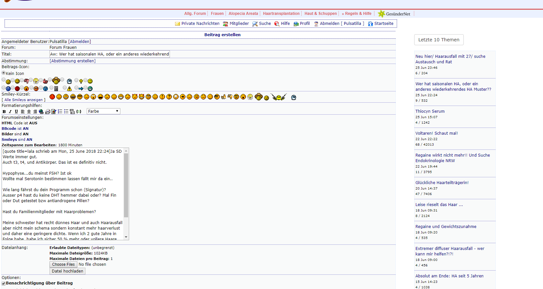Insert the red angry smiley shortcut

pyautogui.click(x=52, y=97)
